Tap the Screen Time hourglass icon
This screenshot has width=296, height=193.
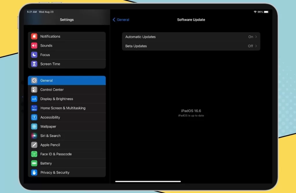coord(34,64)
